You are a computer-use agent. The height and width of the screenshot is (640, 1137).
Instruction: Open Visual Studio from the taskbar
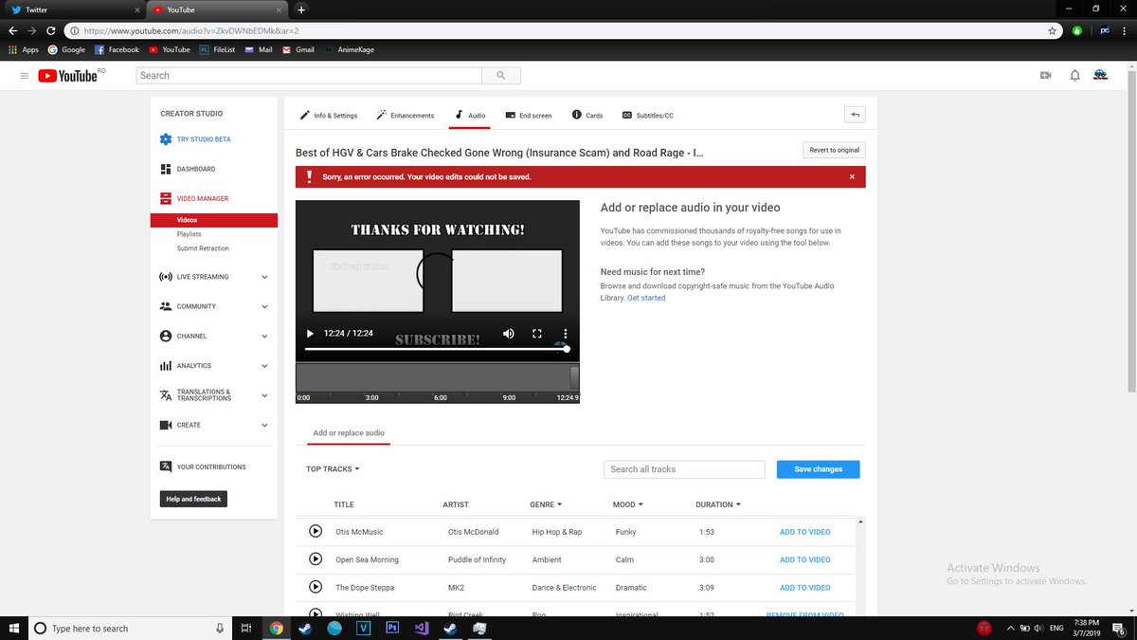(x=422, y=628)
